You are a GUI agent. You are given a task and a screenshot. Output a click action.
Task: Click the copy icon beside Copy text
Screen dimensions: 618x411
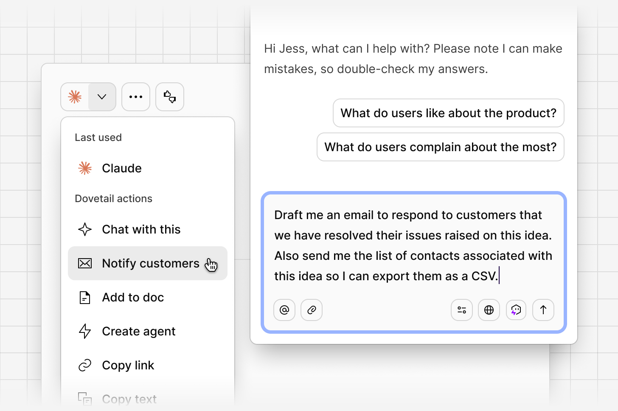coord(85,399)
